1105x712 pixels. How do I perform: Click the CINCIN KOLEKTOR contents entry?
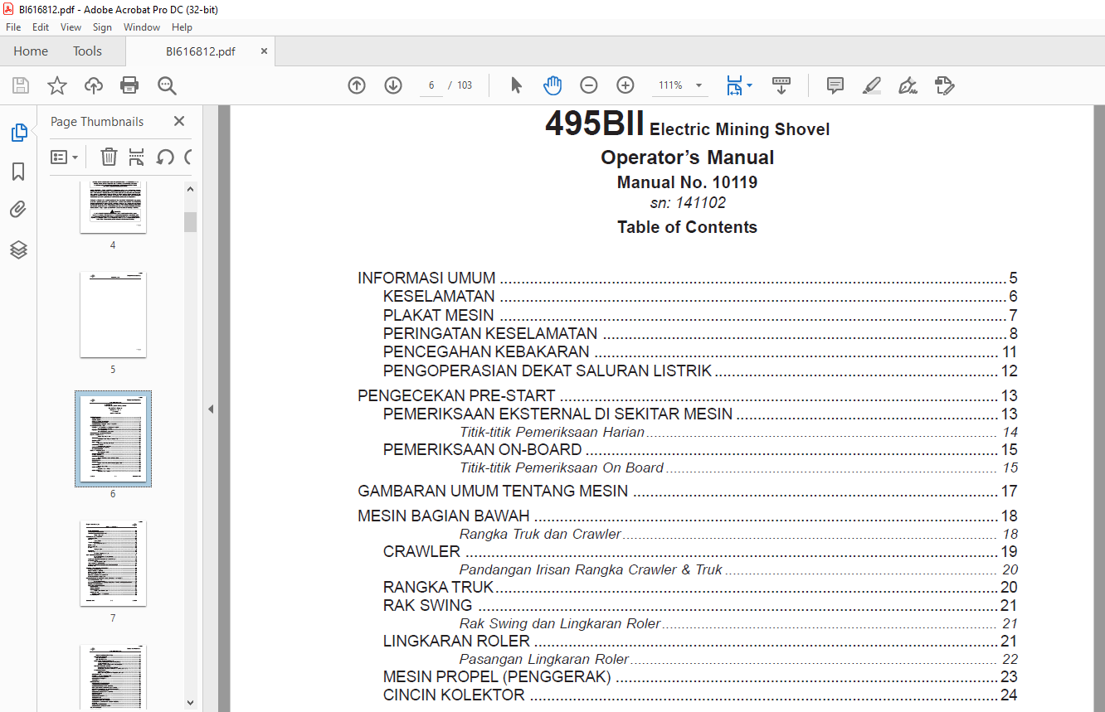pyautogui.click(x=700, y=695)
